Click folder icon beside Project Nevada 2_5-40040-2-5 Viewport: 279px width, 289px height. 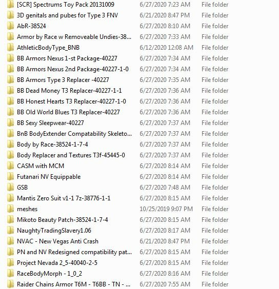click(x=11, y=263)
